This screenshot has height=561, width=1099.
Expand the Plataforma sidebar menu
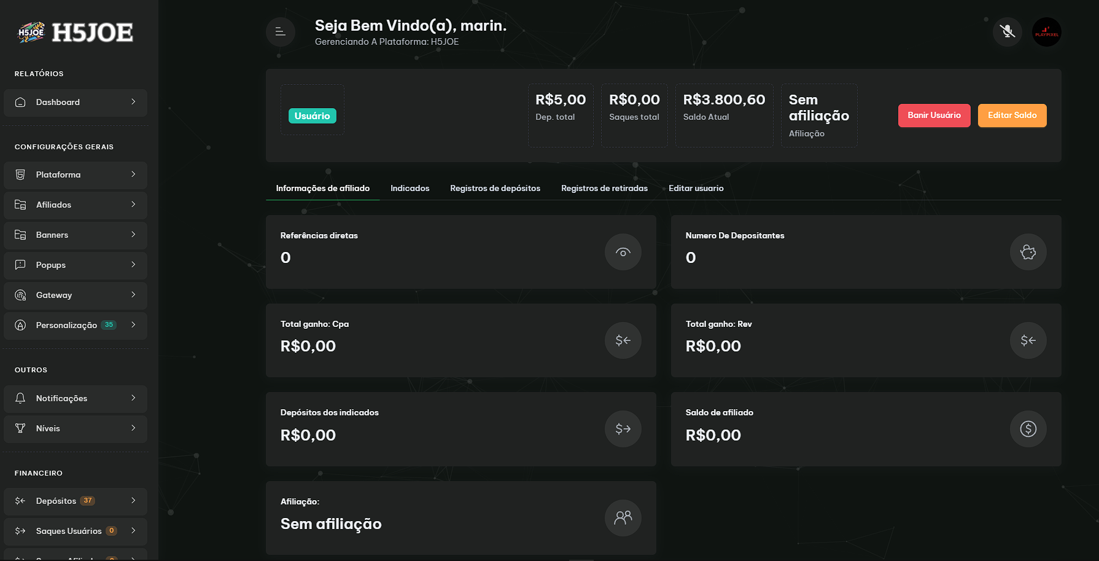(76, 175)
